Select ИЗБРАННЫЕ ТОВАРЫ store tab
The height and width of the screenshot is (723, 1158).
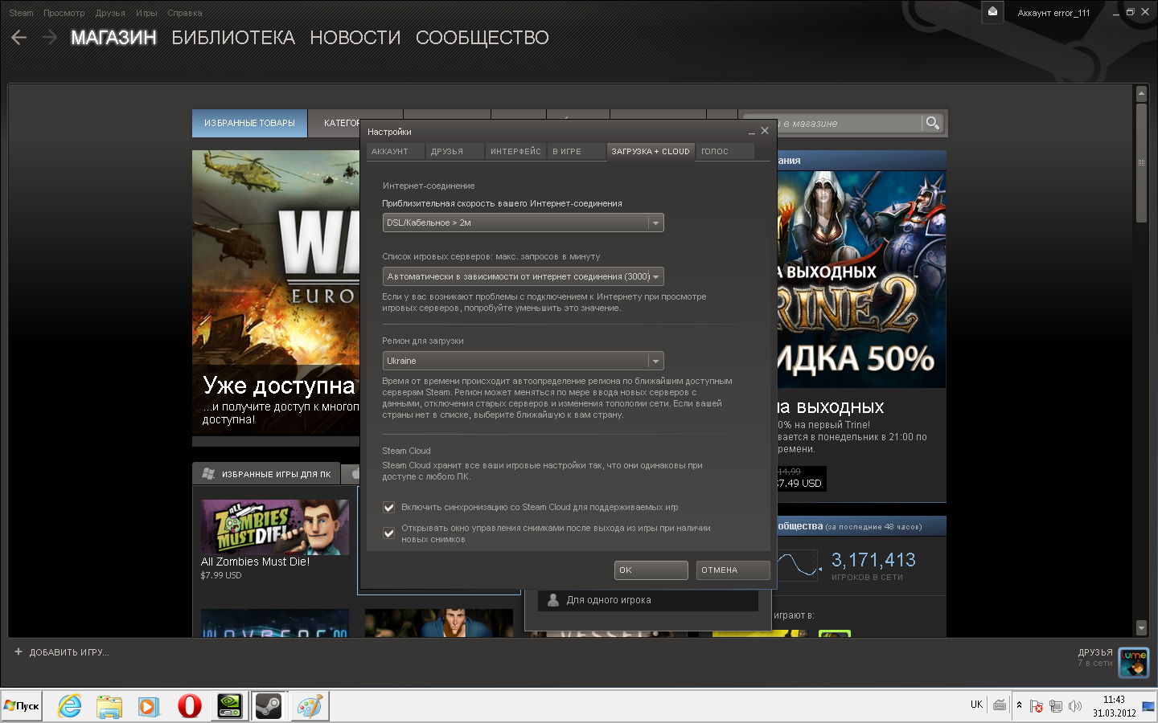click(x=249, y=123)
